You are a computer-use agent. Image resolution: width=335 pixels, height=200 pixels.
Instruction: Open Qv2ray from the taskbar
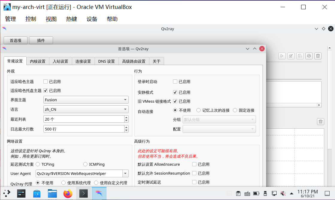tap(99, 193)
